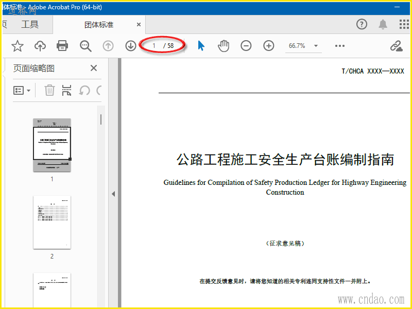Screen dimensions: 412x309
Task: Click the upload to cloud icon
Action: click(40, 46)
